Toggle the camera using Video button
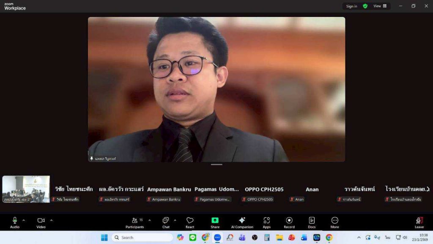433x244 pixels. tap(41, 222)
